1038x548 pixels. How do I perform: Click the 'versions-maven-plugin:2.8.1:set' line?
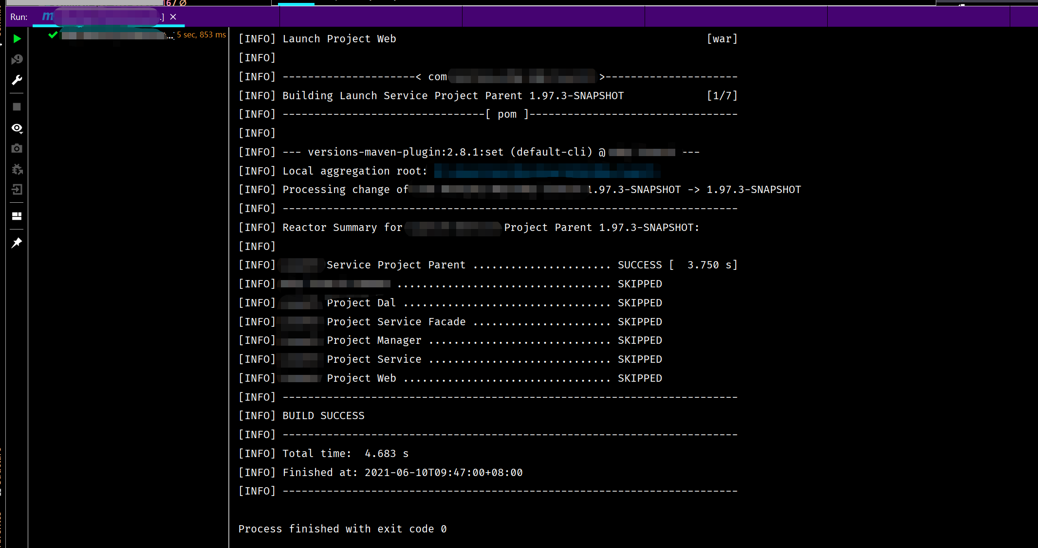tap(469, 152)
